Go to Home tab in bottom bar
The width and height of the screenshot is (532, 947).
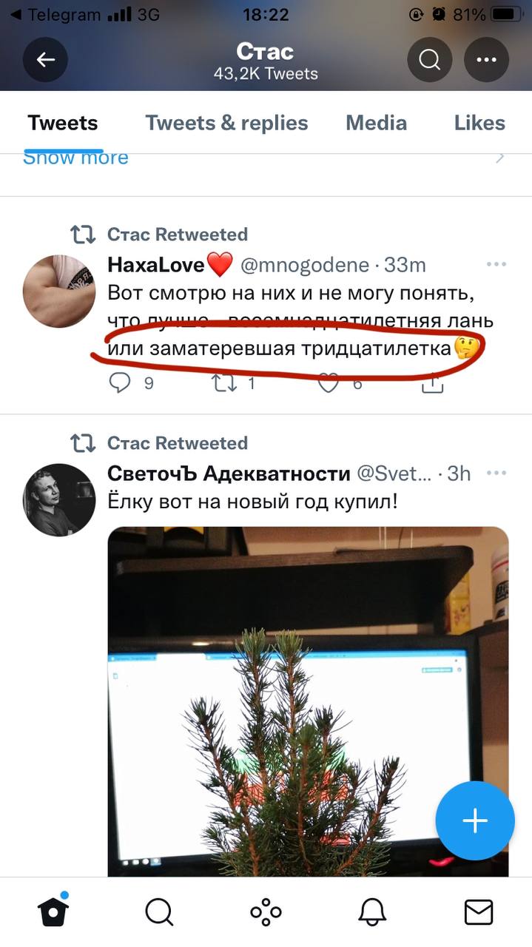point(53,911)
